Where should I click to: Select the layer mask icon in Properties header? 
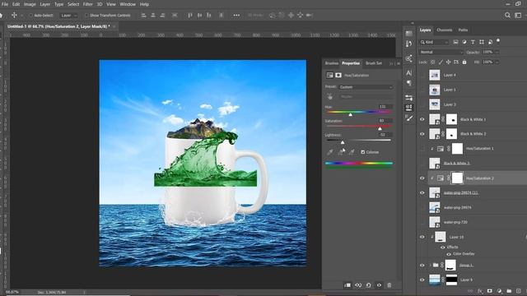point(338,75)
